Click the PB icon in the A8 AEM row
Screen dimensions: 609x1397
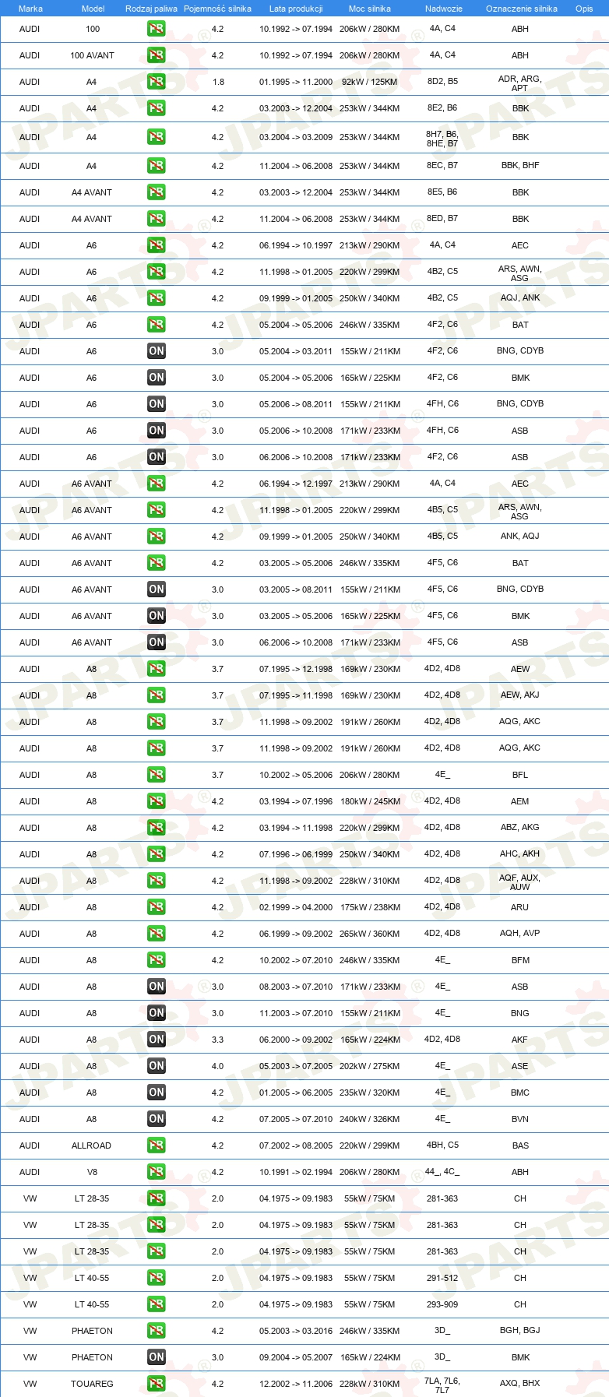[x=157, y=801]
